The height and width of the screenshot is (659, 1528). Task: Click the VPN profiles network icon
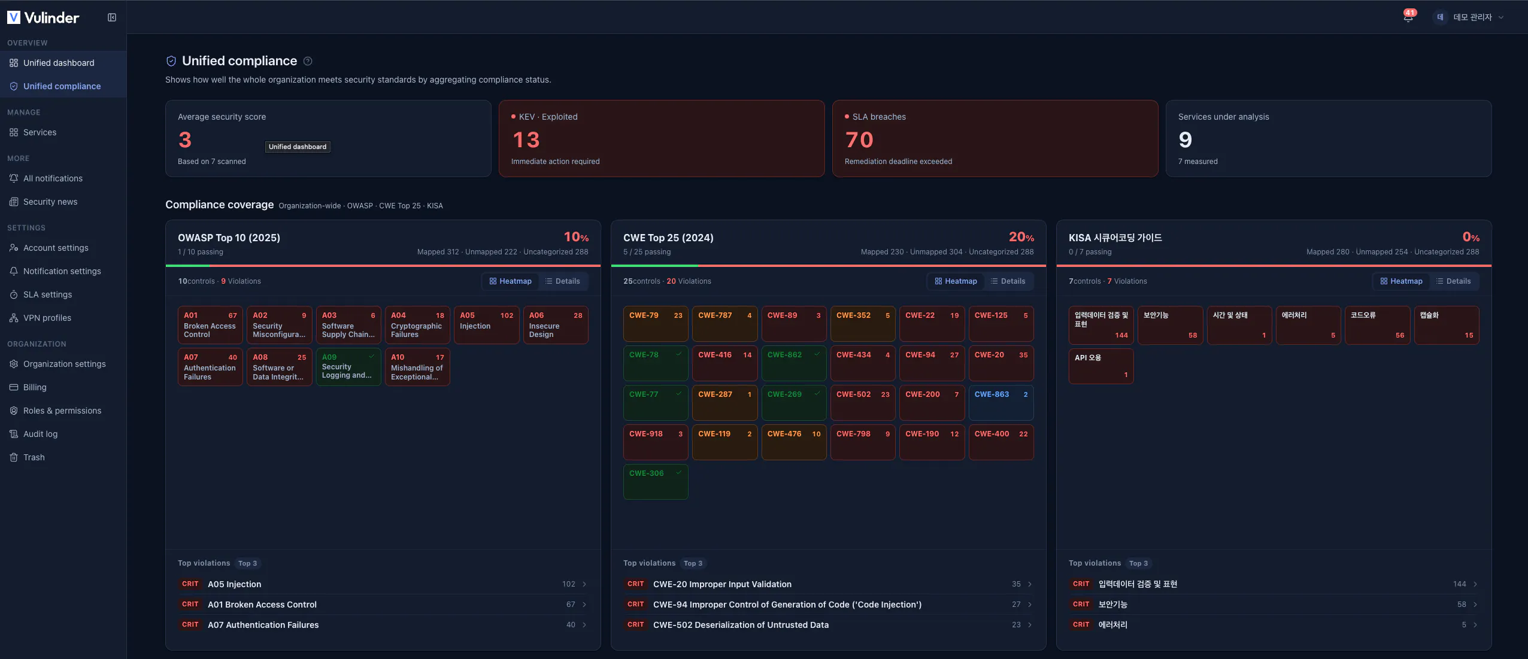coord(14,318)
